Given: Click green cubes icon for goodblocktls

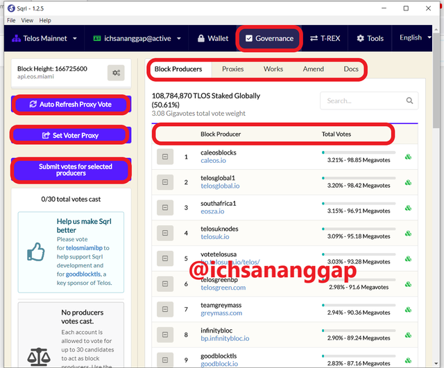Looking at the screenshot, I should 408,360.
